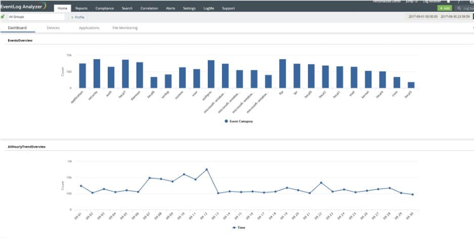Click the green pin icon beside All Groups
Viewport: 474px width, 242px height.
pyautogui.click(x=3, y=17)
